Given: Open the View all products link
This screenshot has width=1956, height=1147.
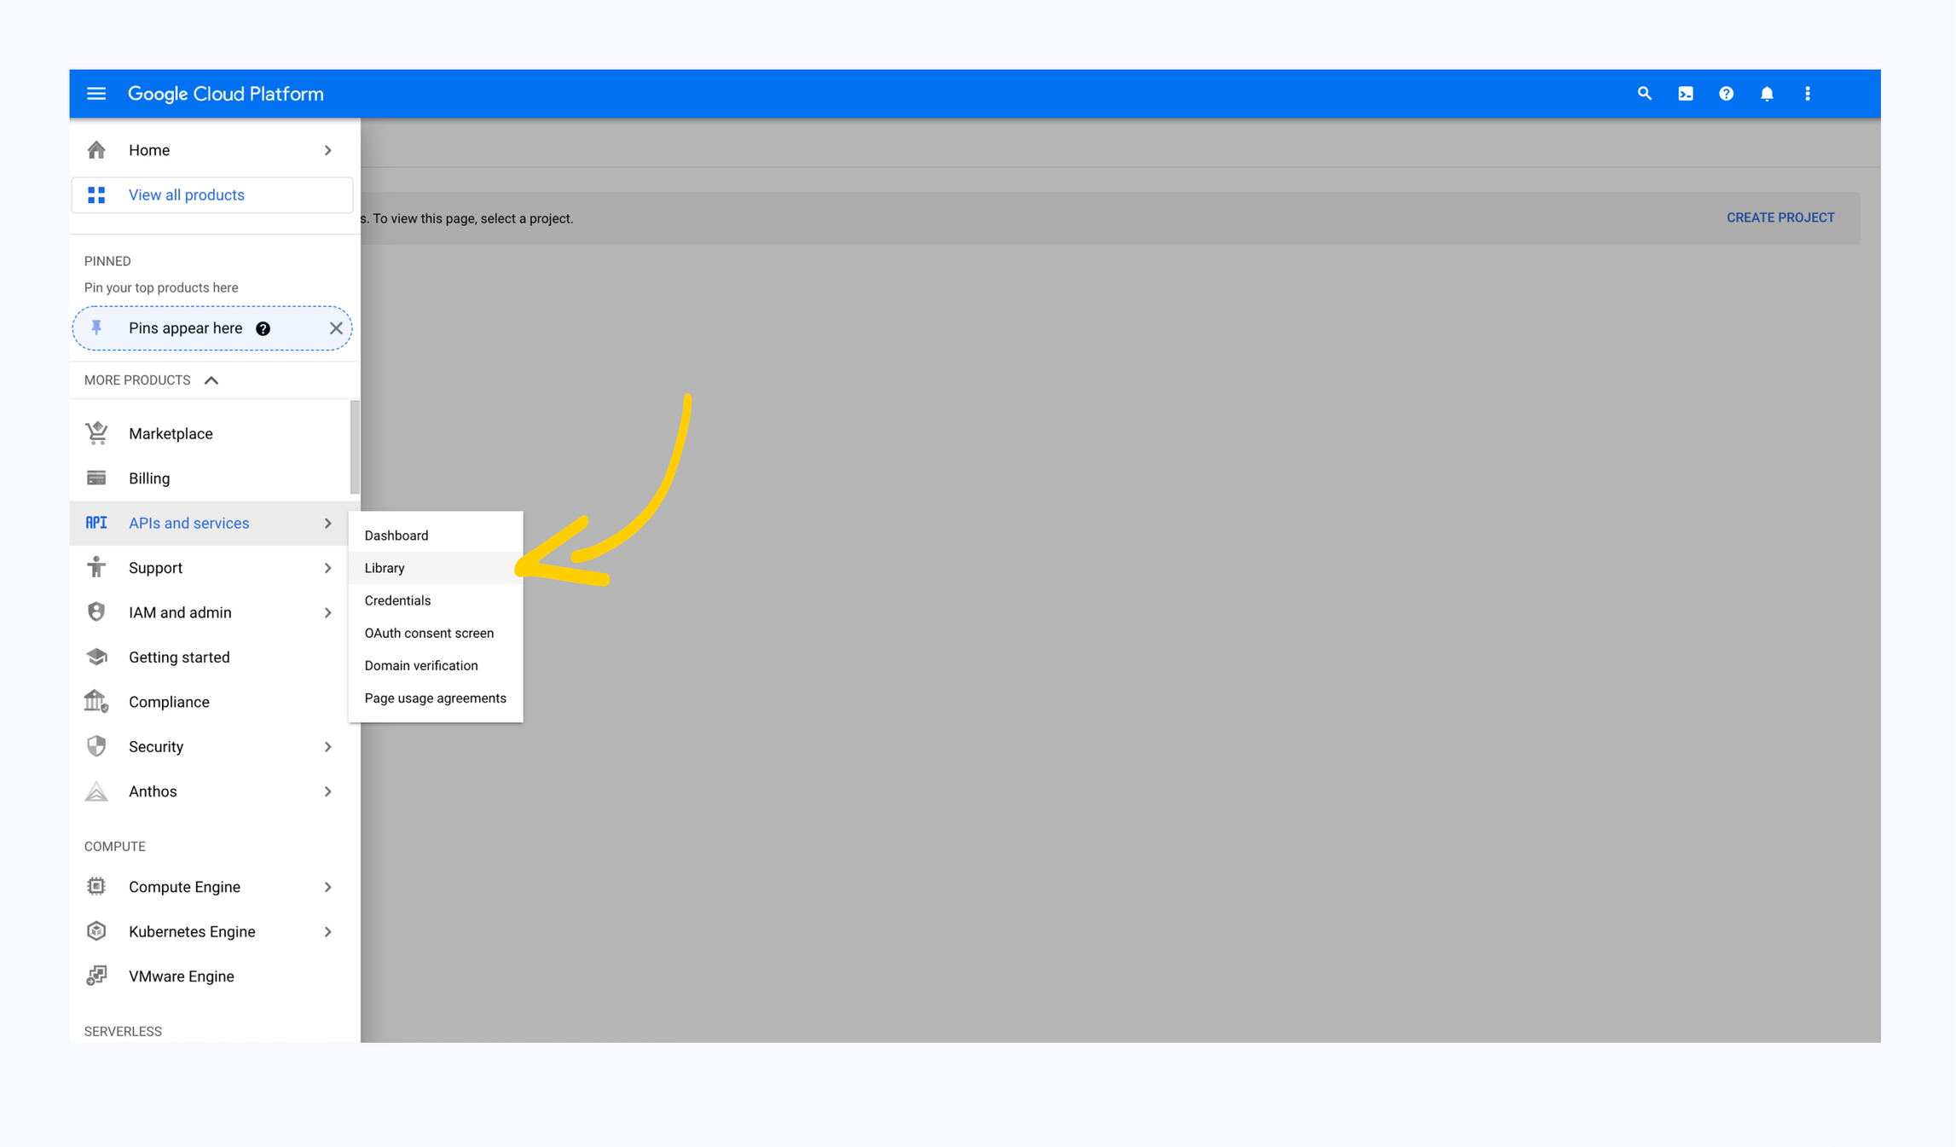Looking at the screenshot, I should pos(187,195).
